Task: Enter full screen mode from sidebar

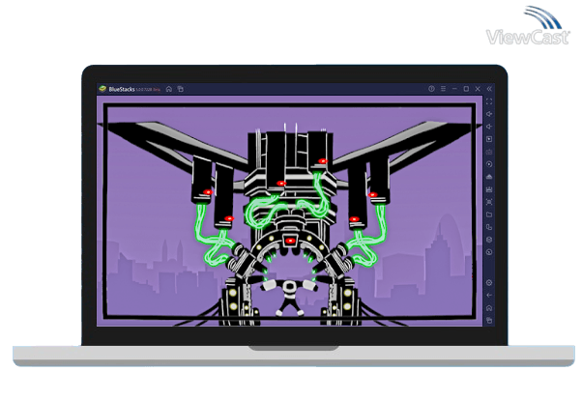Action: 489,101
